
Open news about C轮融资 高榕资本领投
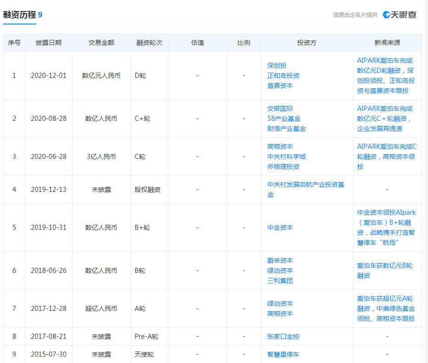[387, 157]
